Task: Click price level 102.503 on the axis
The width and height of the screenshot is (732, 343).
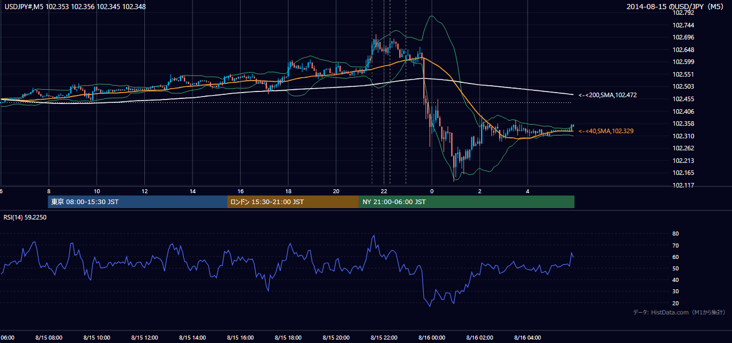Action: pos(683,87)
